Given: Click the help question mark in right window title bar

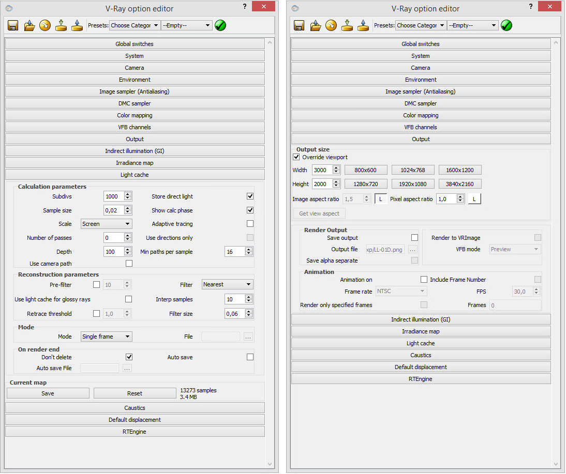Looking at the screenshot, I should 530,7.
